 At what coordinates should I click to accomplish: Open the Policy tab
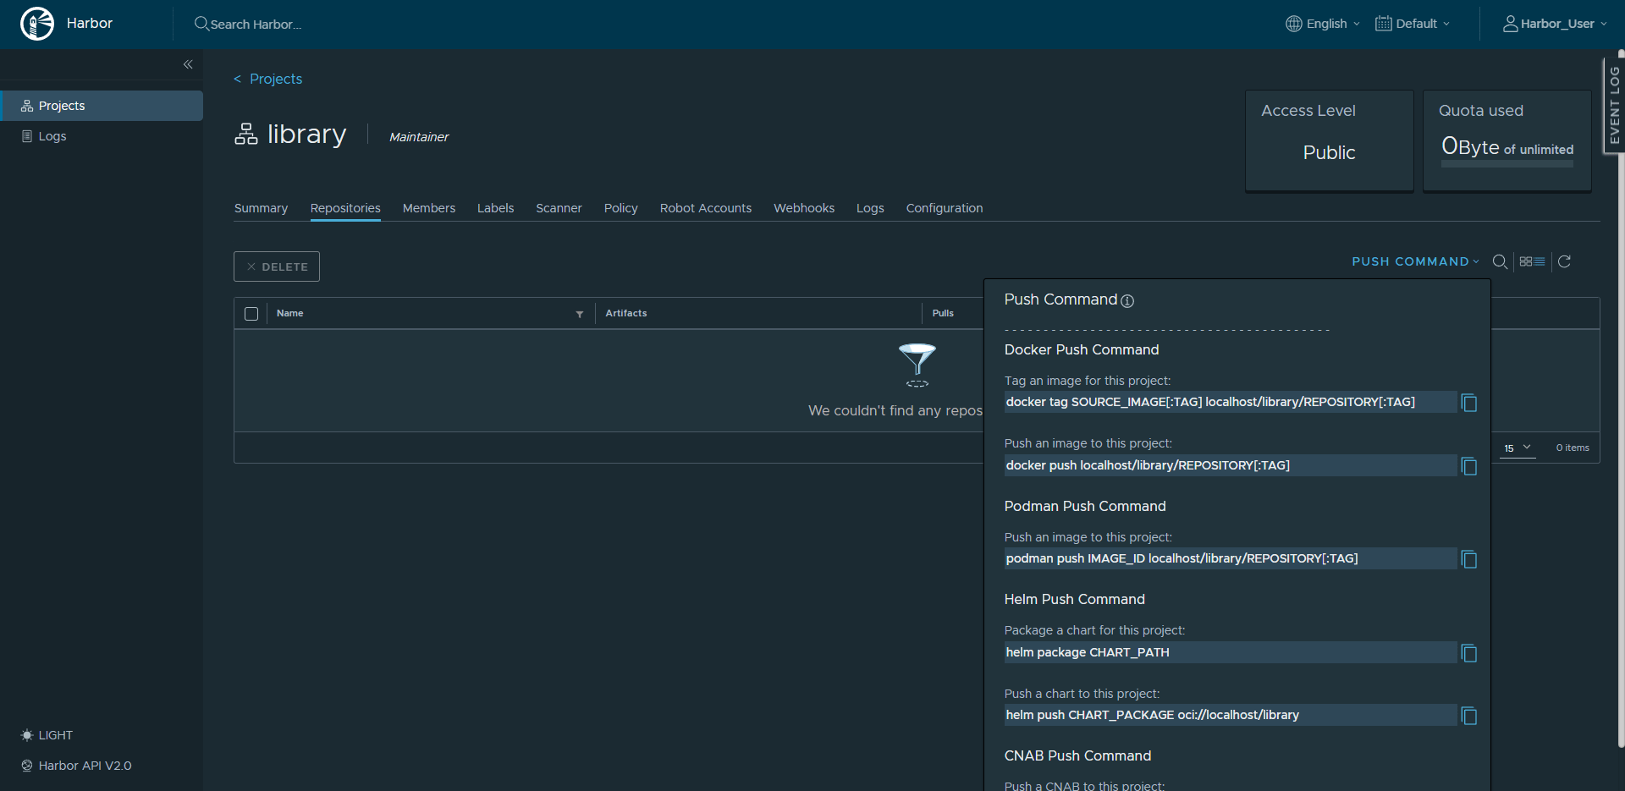tap(621, 208)
